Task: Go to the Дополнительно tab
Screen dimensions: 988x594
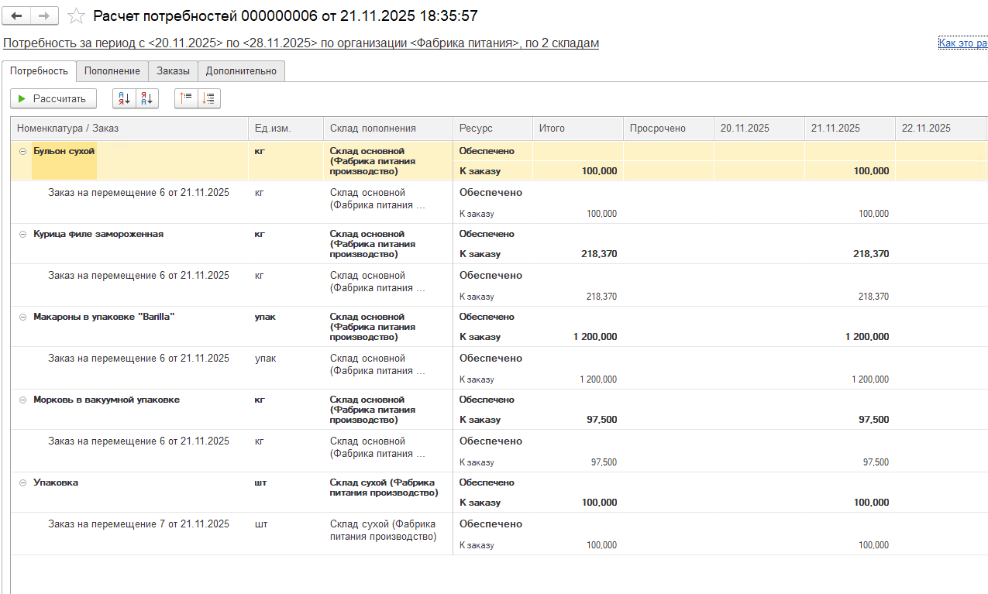Action: point(241,71)
